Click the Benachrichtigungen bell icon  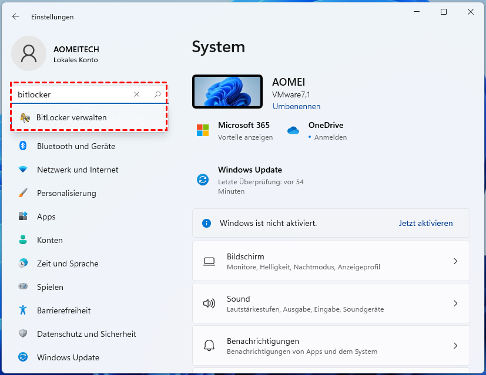click(209, 346)
